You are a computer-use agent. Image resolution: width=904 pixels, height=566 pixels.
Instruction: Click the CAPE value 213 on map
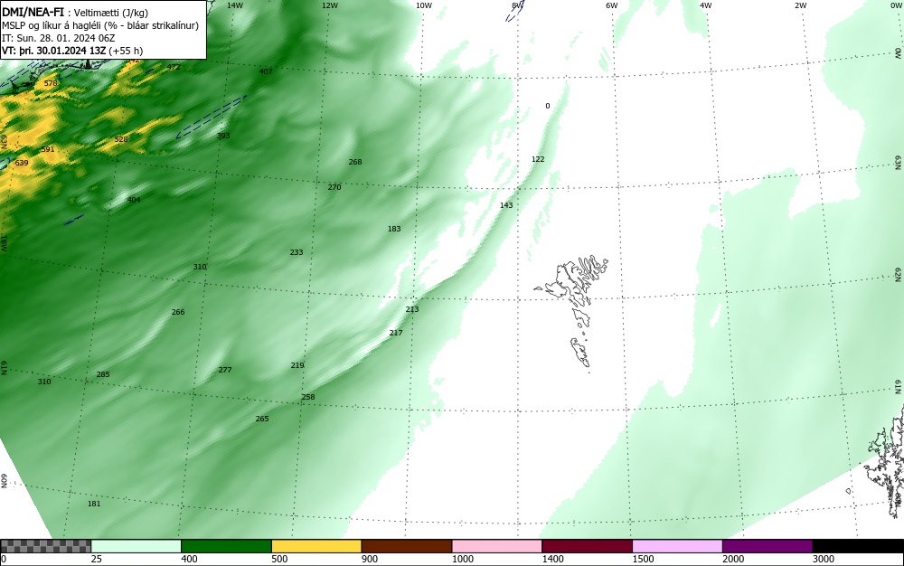412,309
